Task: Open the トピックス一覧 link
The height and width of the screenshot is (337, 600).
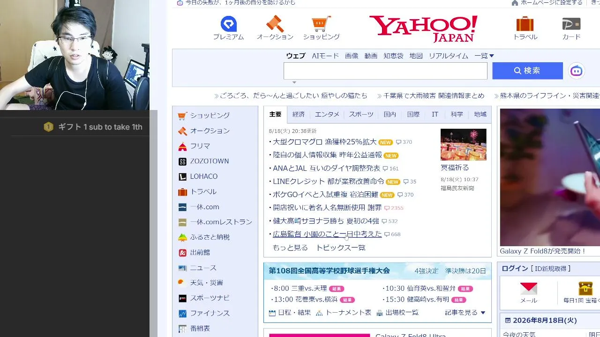Action: (x=341, y=248)
